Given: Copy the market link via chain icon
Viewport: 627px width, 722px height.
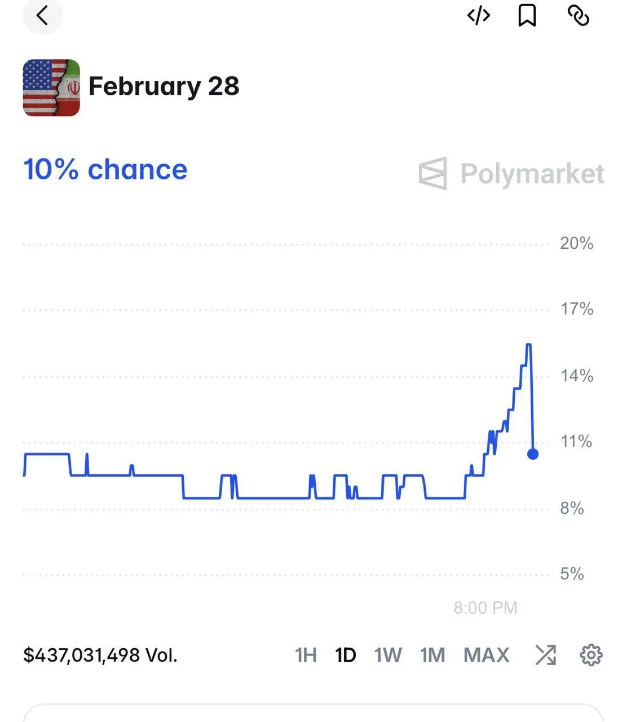Looking at the screenshot, I should click(579, 16).
